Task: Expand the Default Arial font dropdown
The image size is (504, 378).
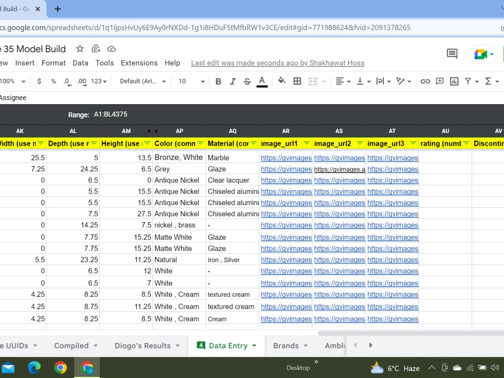Action: (143, 81)
